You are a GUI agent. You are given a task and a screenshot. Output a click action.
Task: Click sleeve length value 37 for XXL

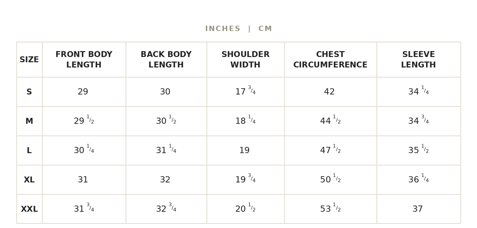click(418, 210)
